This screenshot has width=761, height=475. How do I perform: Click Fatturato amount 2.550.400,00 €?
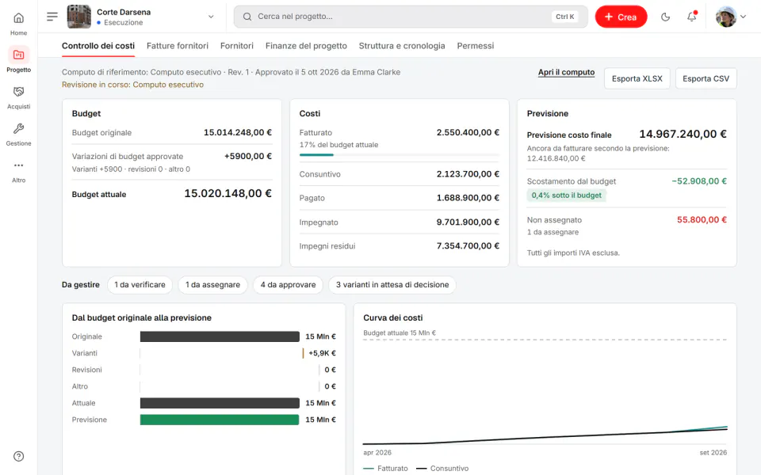tap(468, 132)
